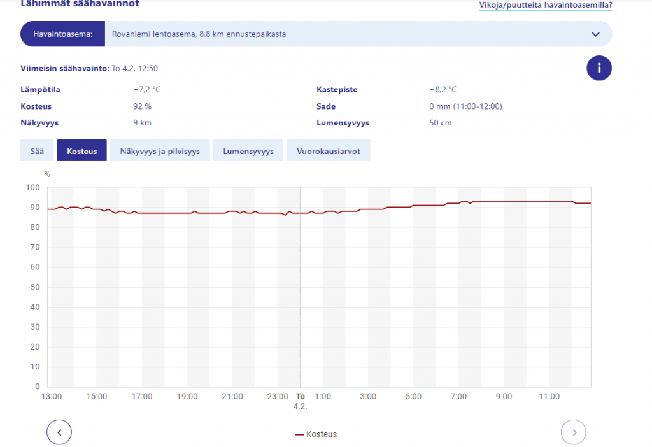Click the 100 label on percent axis
652x447 pixels.
pos(33,188)
